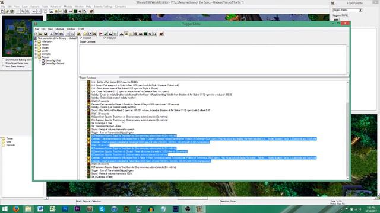The height and width of the screenshot is (213, 380).
Task: Click Save Map icon in Trigger Editor toolbar
Action: pyautogui.click(x=46, y=34)
